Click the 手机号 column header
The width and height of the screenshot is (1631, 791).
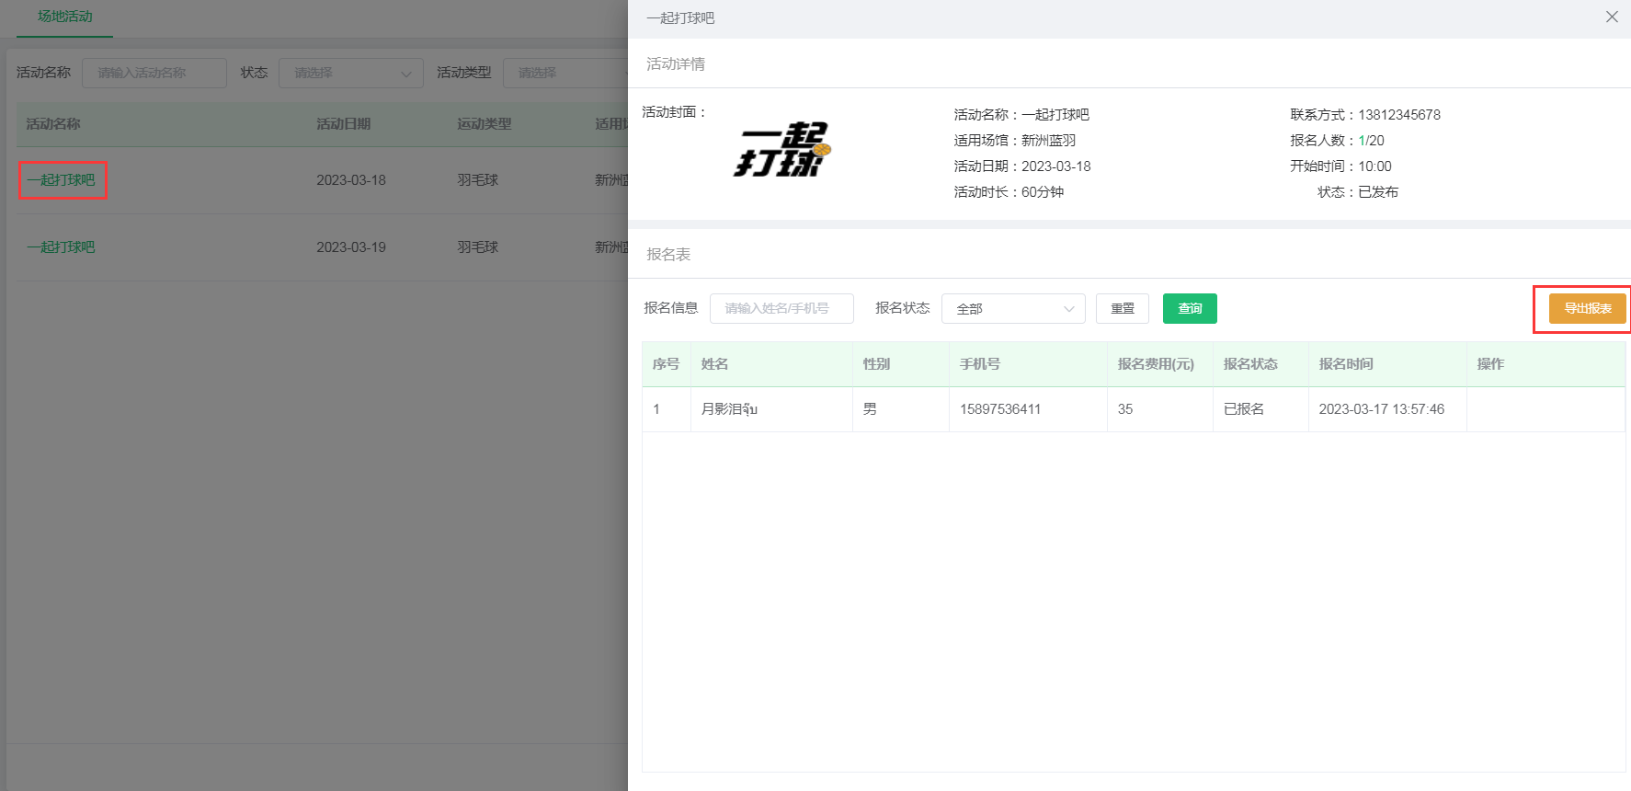tap(979, 364)
